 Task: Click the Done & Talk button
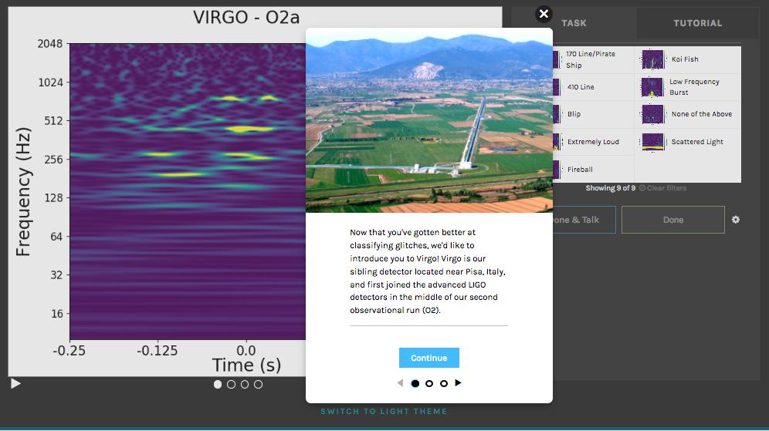coord(584,220)
